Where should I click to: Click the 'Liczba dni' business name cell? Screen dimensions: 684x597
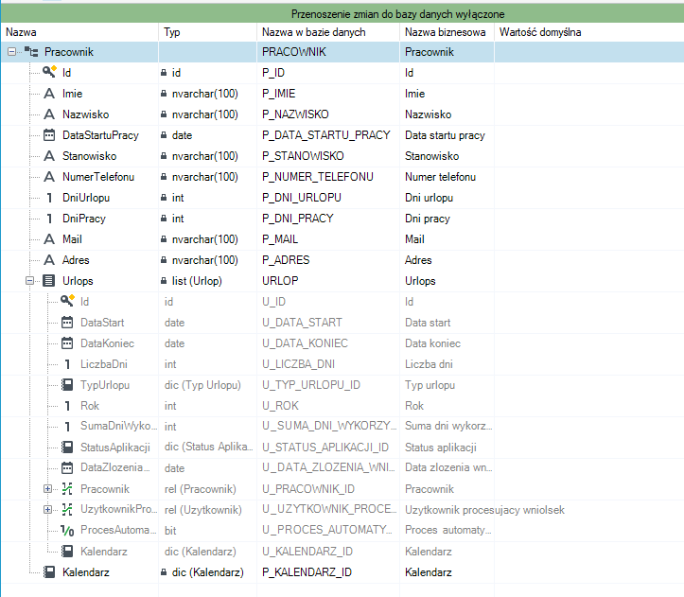point(447,364)
